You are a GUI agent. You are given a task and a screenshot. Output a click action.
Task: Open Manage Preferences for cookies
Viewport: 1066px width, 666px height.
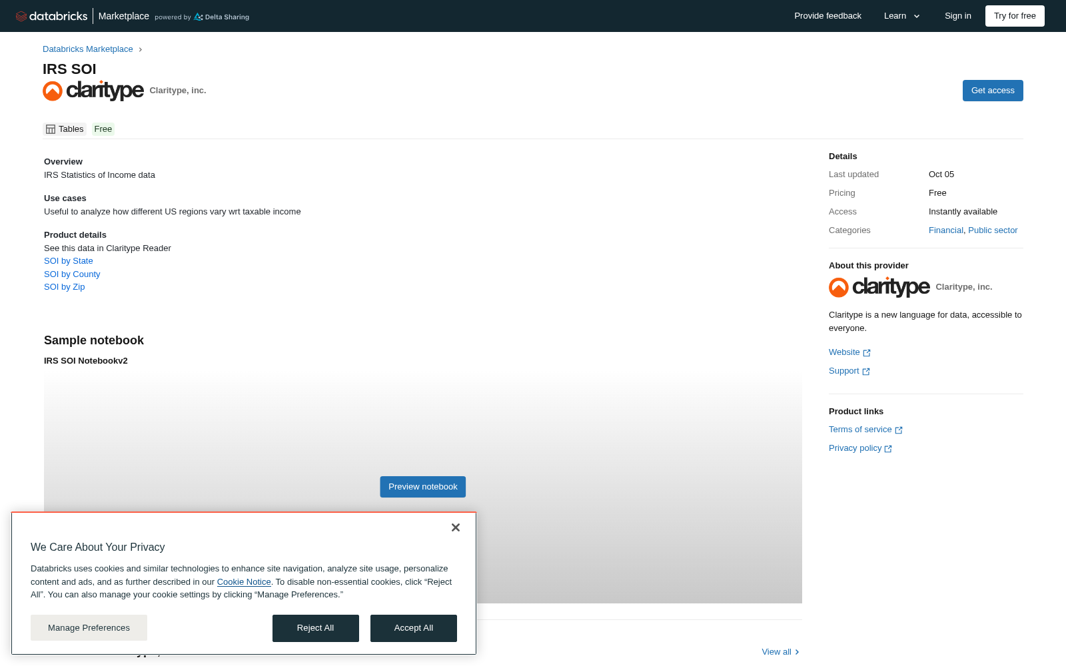point(89,628)
